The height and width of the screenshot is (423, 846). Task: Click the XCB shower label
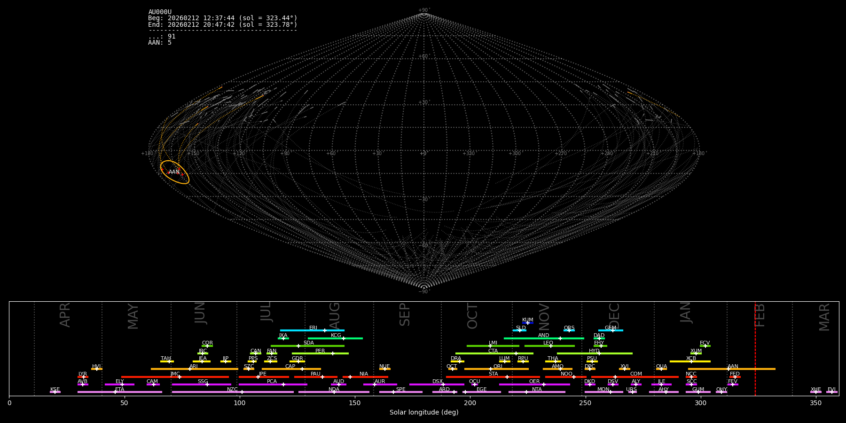click(x=691, y=359)
